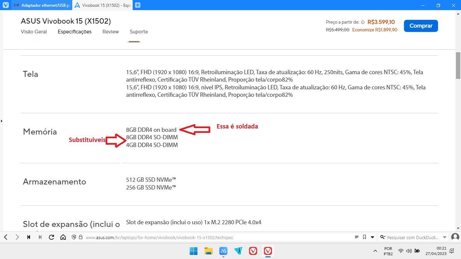Click the ASUS Vivobook 15 (X1502) title

[66, 21]
